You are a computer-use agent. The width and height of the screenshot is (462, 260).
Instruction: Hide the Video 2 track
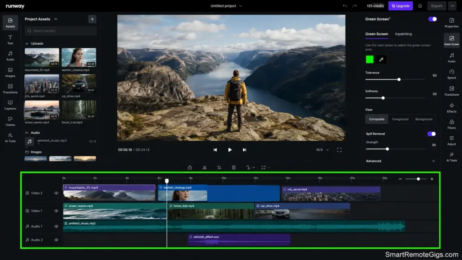point(56,193)
